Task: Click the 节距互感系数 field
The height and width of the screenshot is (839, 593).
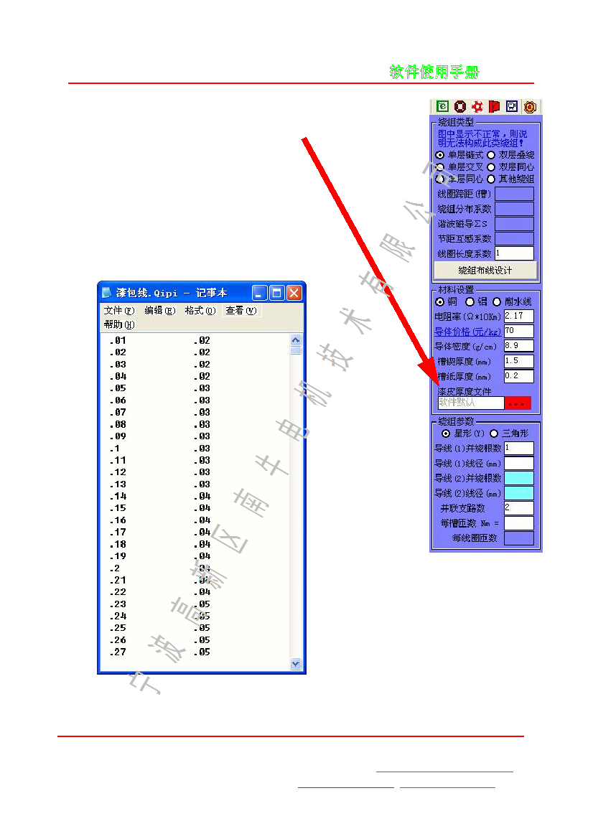Action: pyautogui.click(x=514, y=239)
